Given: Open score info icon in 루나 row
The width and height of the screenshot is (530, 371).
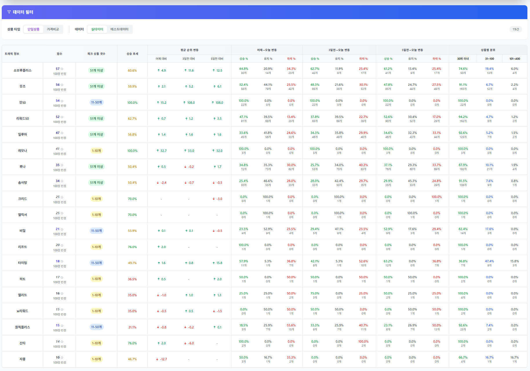Looking at the screenshot, I should point(62,165).
